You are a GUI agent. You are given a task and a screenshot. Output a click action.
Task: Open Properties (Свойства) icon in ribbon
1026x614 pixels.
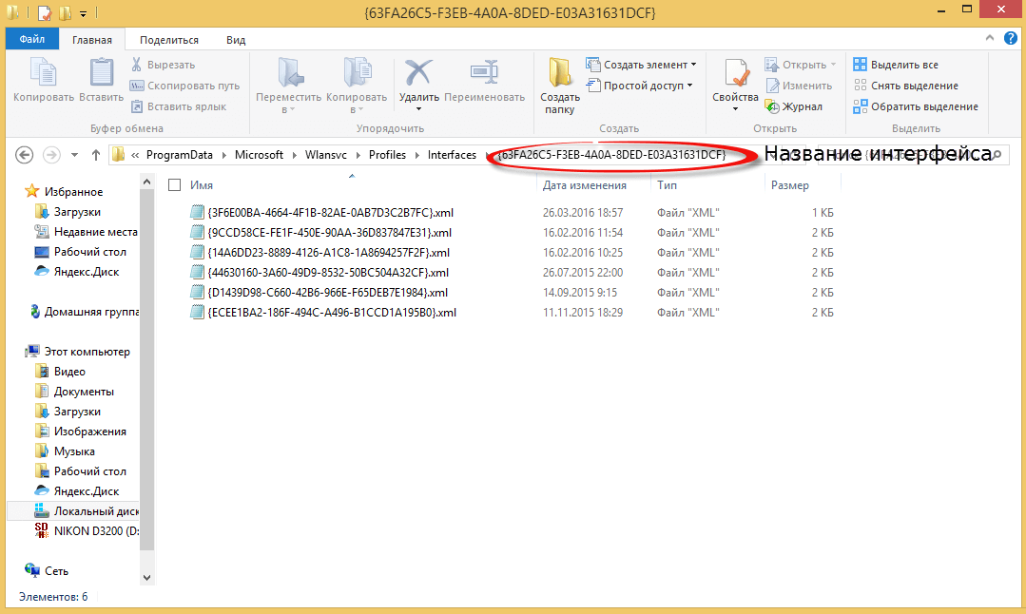735,73
